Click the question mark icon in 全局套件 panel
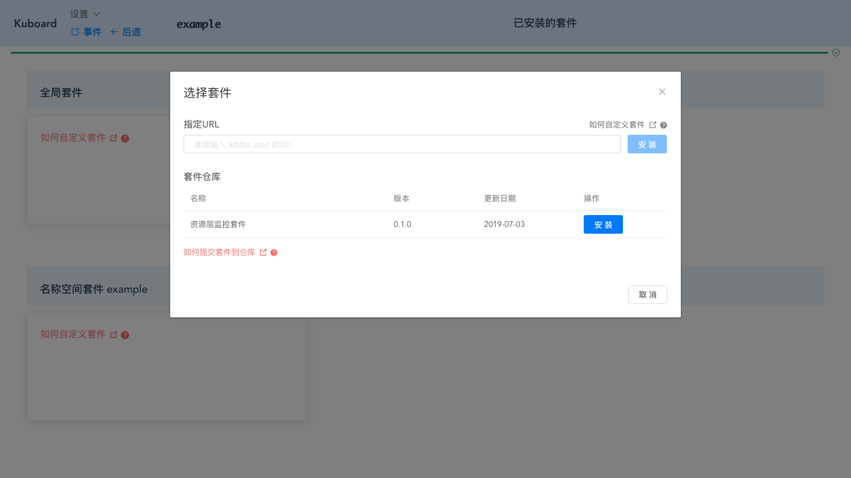Image resolution: width=851 pixels, height=478 pixels. click(125, 138)
